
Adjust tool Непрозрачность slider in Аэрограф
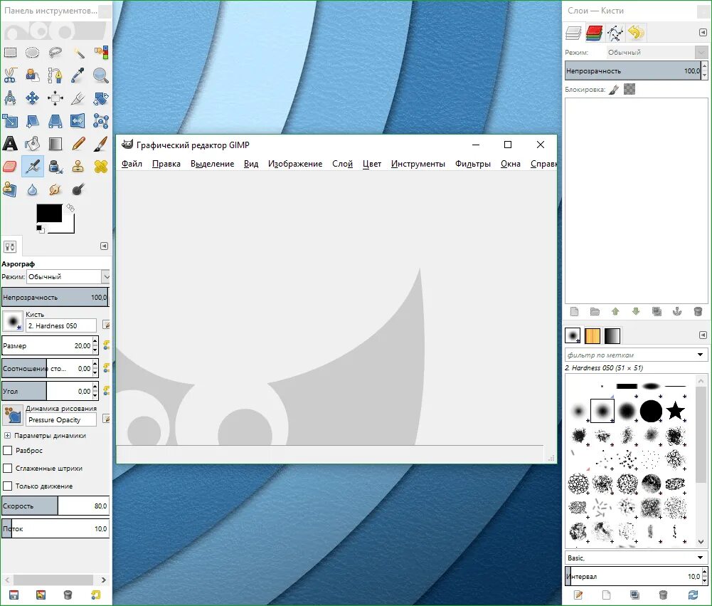pos(55,297)
